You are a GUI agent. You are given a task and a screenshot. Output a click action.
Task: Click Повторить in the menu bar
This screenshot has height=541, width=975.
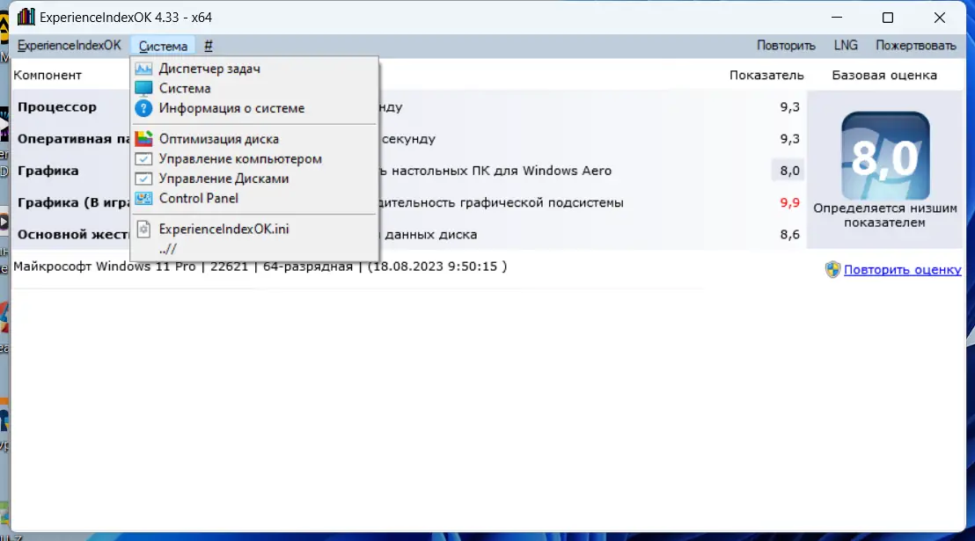click(x=786, y=46)
